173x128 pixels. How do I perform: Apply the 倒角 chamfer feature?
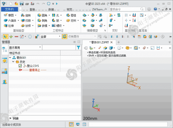(x=42, y=21)
